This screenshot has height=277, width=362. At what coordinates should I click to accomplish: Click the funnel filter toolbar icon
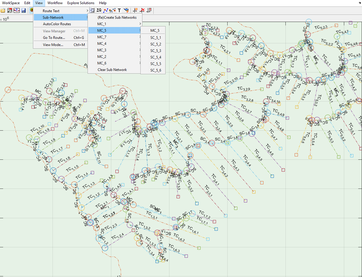126,10
